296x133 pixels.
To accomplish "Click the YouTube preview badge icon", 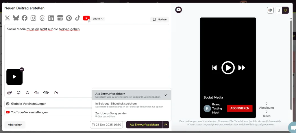I will click(x=179, y=10).
